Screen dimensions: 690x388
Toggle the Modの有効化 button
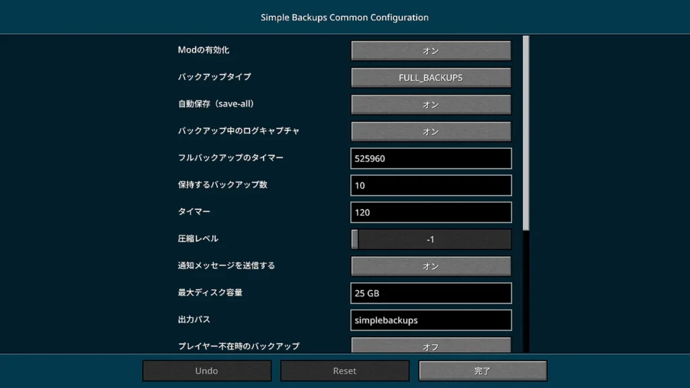(431, 51)
